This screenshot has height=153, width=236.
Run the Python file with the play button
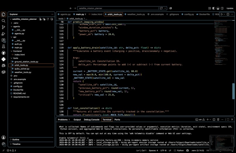tap(222, 14)
